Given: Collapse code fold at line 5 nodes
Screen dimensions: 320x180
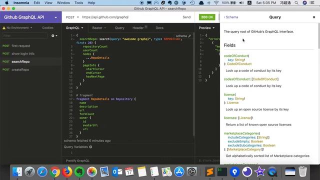Looking at the screenshot, I should pos(73,54).
